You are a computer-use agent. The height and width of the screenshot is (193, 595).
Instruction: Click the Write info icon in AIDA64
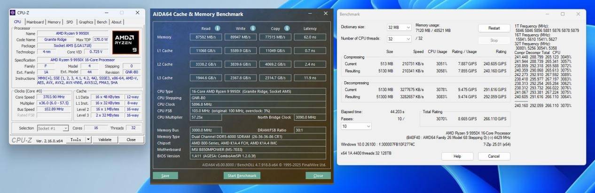coord(253,28)
